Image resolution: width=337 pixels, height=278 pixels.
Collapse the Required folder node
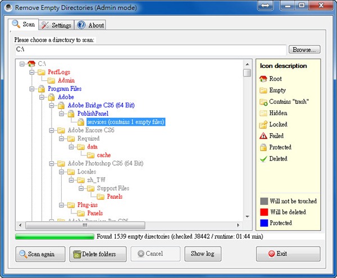point(61,139)
